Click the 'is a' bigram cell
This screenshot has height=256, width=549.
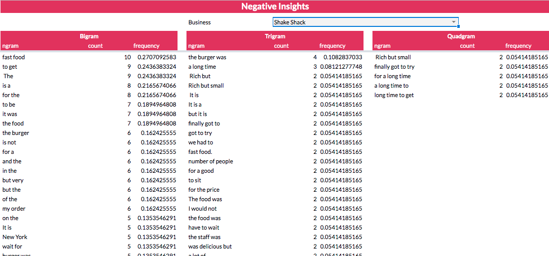6,86
